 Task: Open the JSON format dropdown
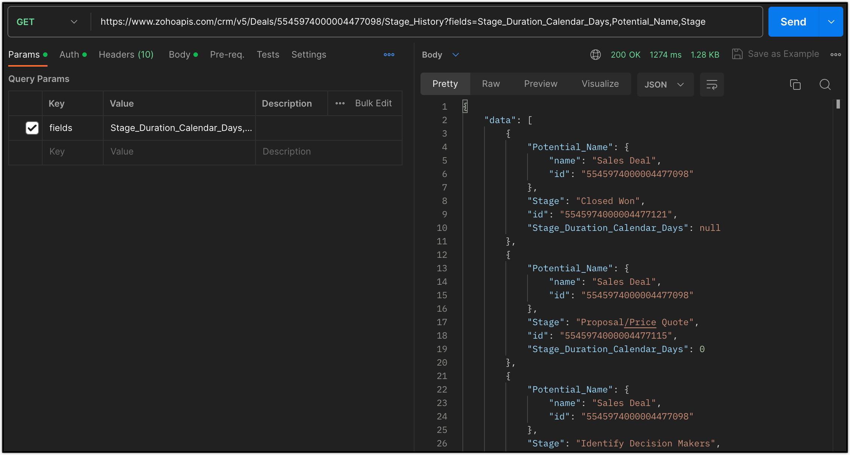coord(664,85)
